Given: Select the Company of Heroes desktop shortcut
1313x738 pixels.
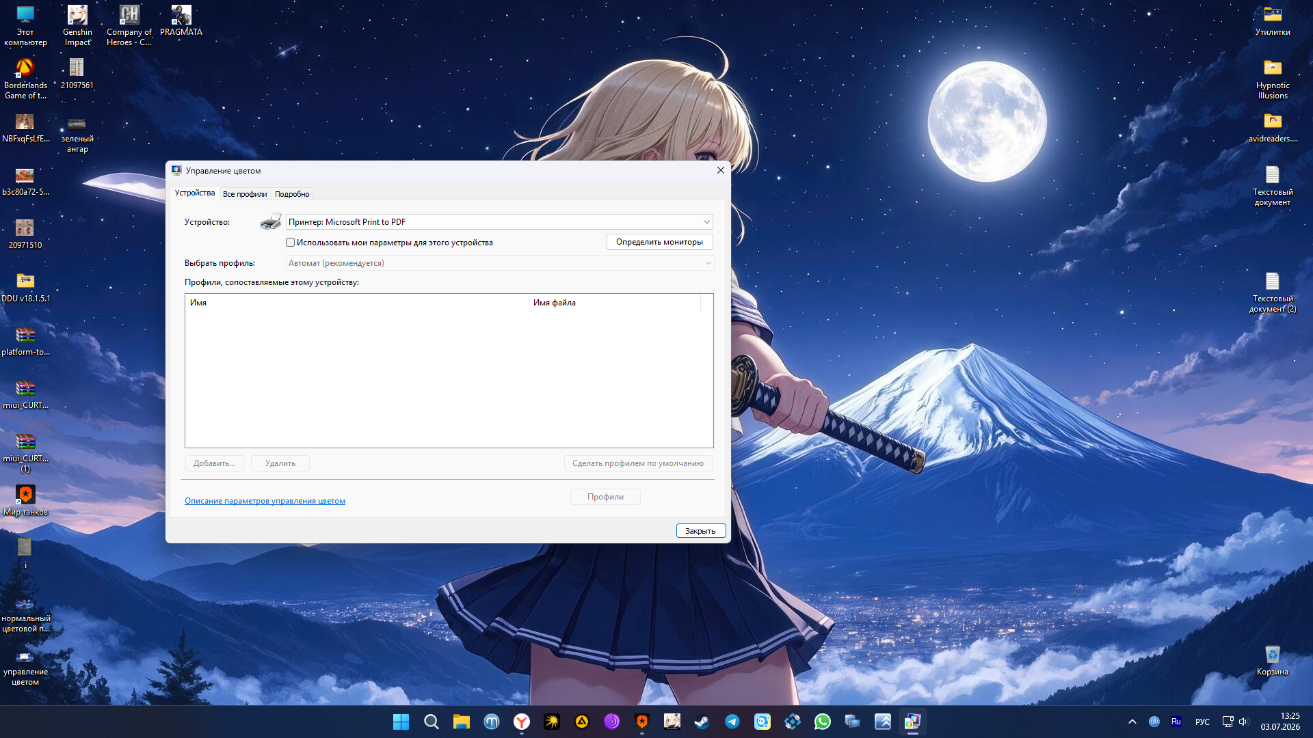Looking at the screenshot, I should click(129, 26).
